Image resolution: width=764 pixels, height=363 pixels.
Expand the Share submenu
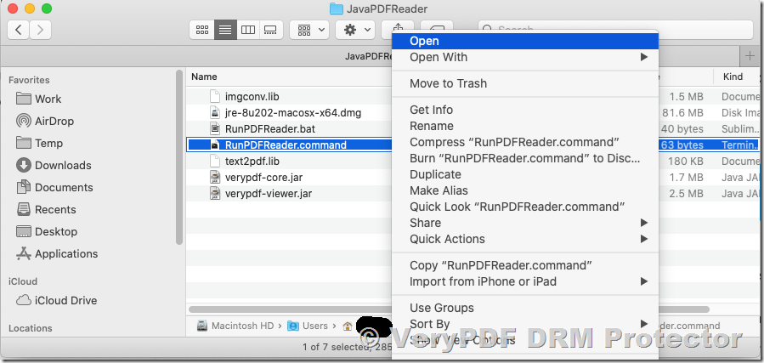[525, 223]
